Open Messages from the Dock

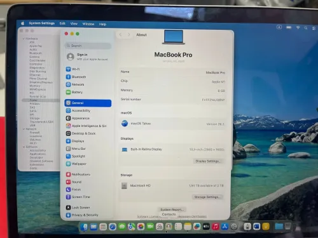pyautogui.click(x=122, y=227)
